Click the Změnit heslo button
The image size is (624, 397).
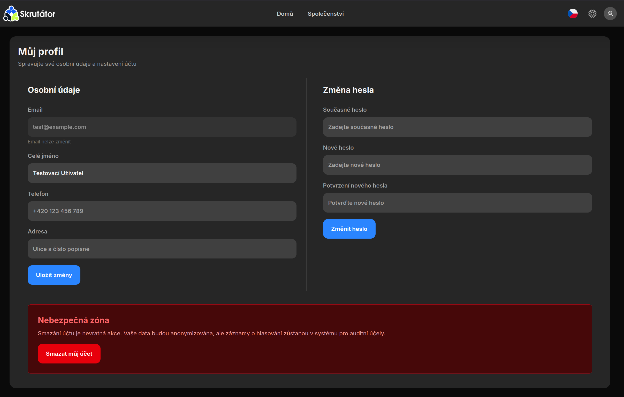tap(349, 229)
